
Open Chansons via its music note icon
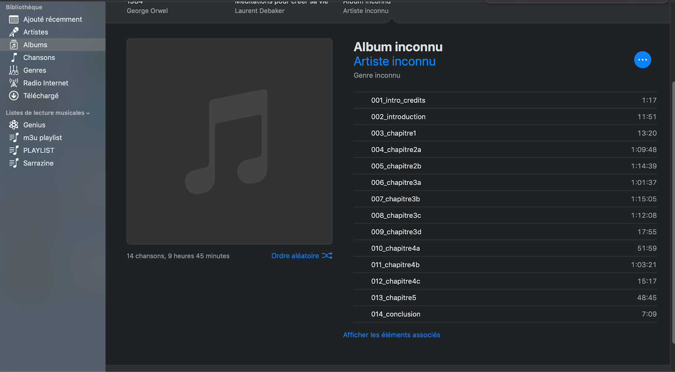click(x=13, y=57)
